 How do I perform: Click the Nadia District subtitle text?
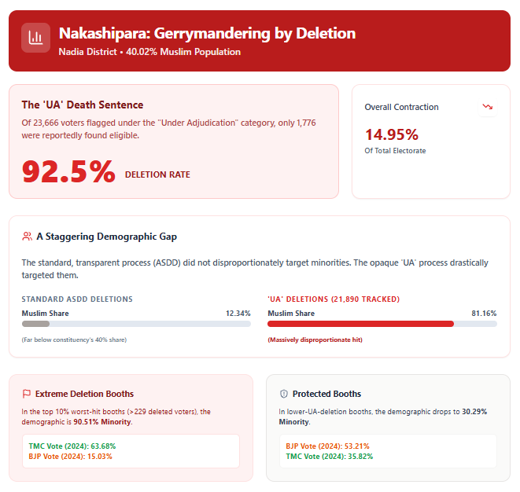(x=149, y=52)
